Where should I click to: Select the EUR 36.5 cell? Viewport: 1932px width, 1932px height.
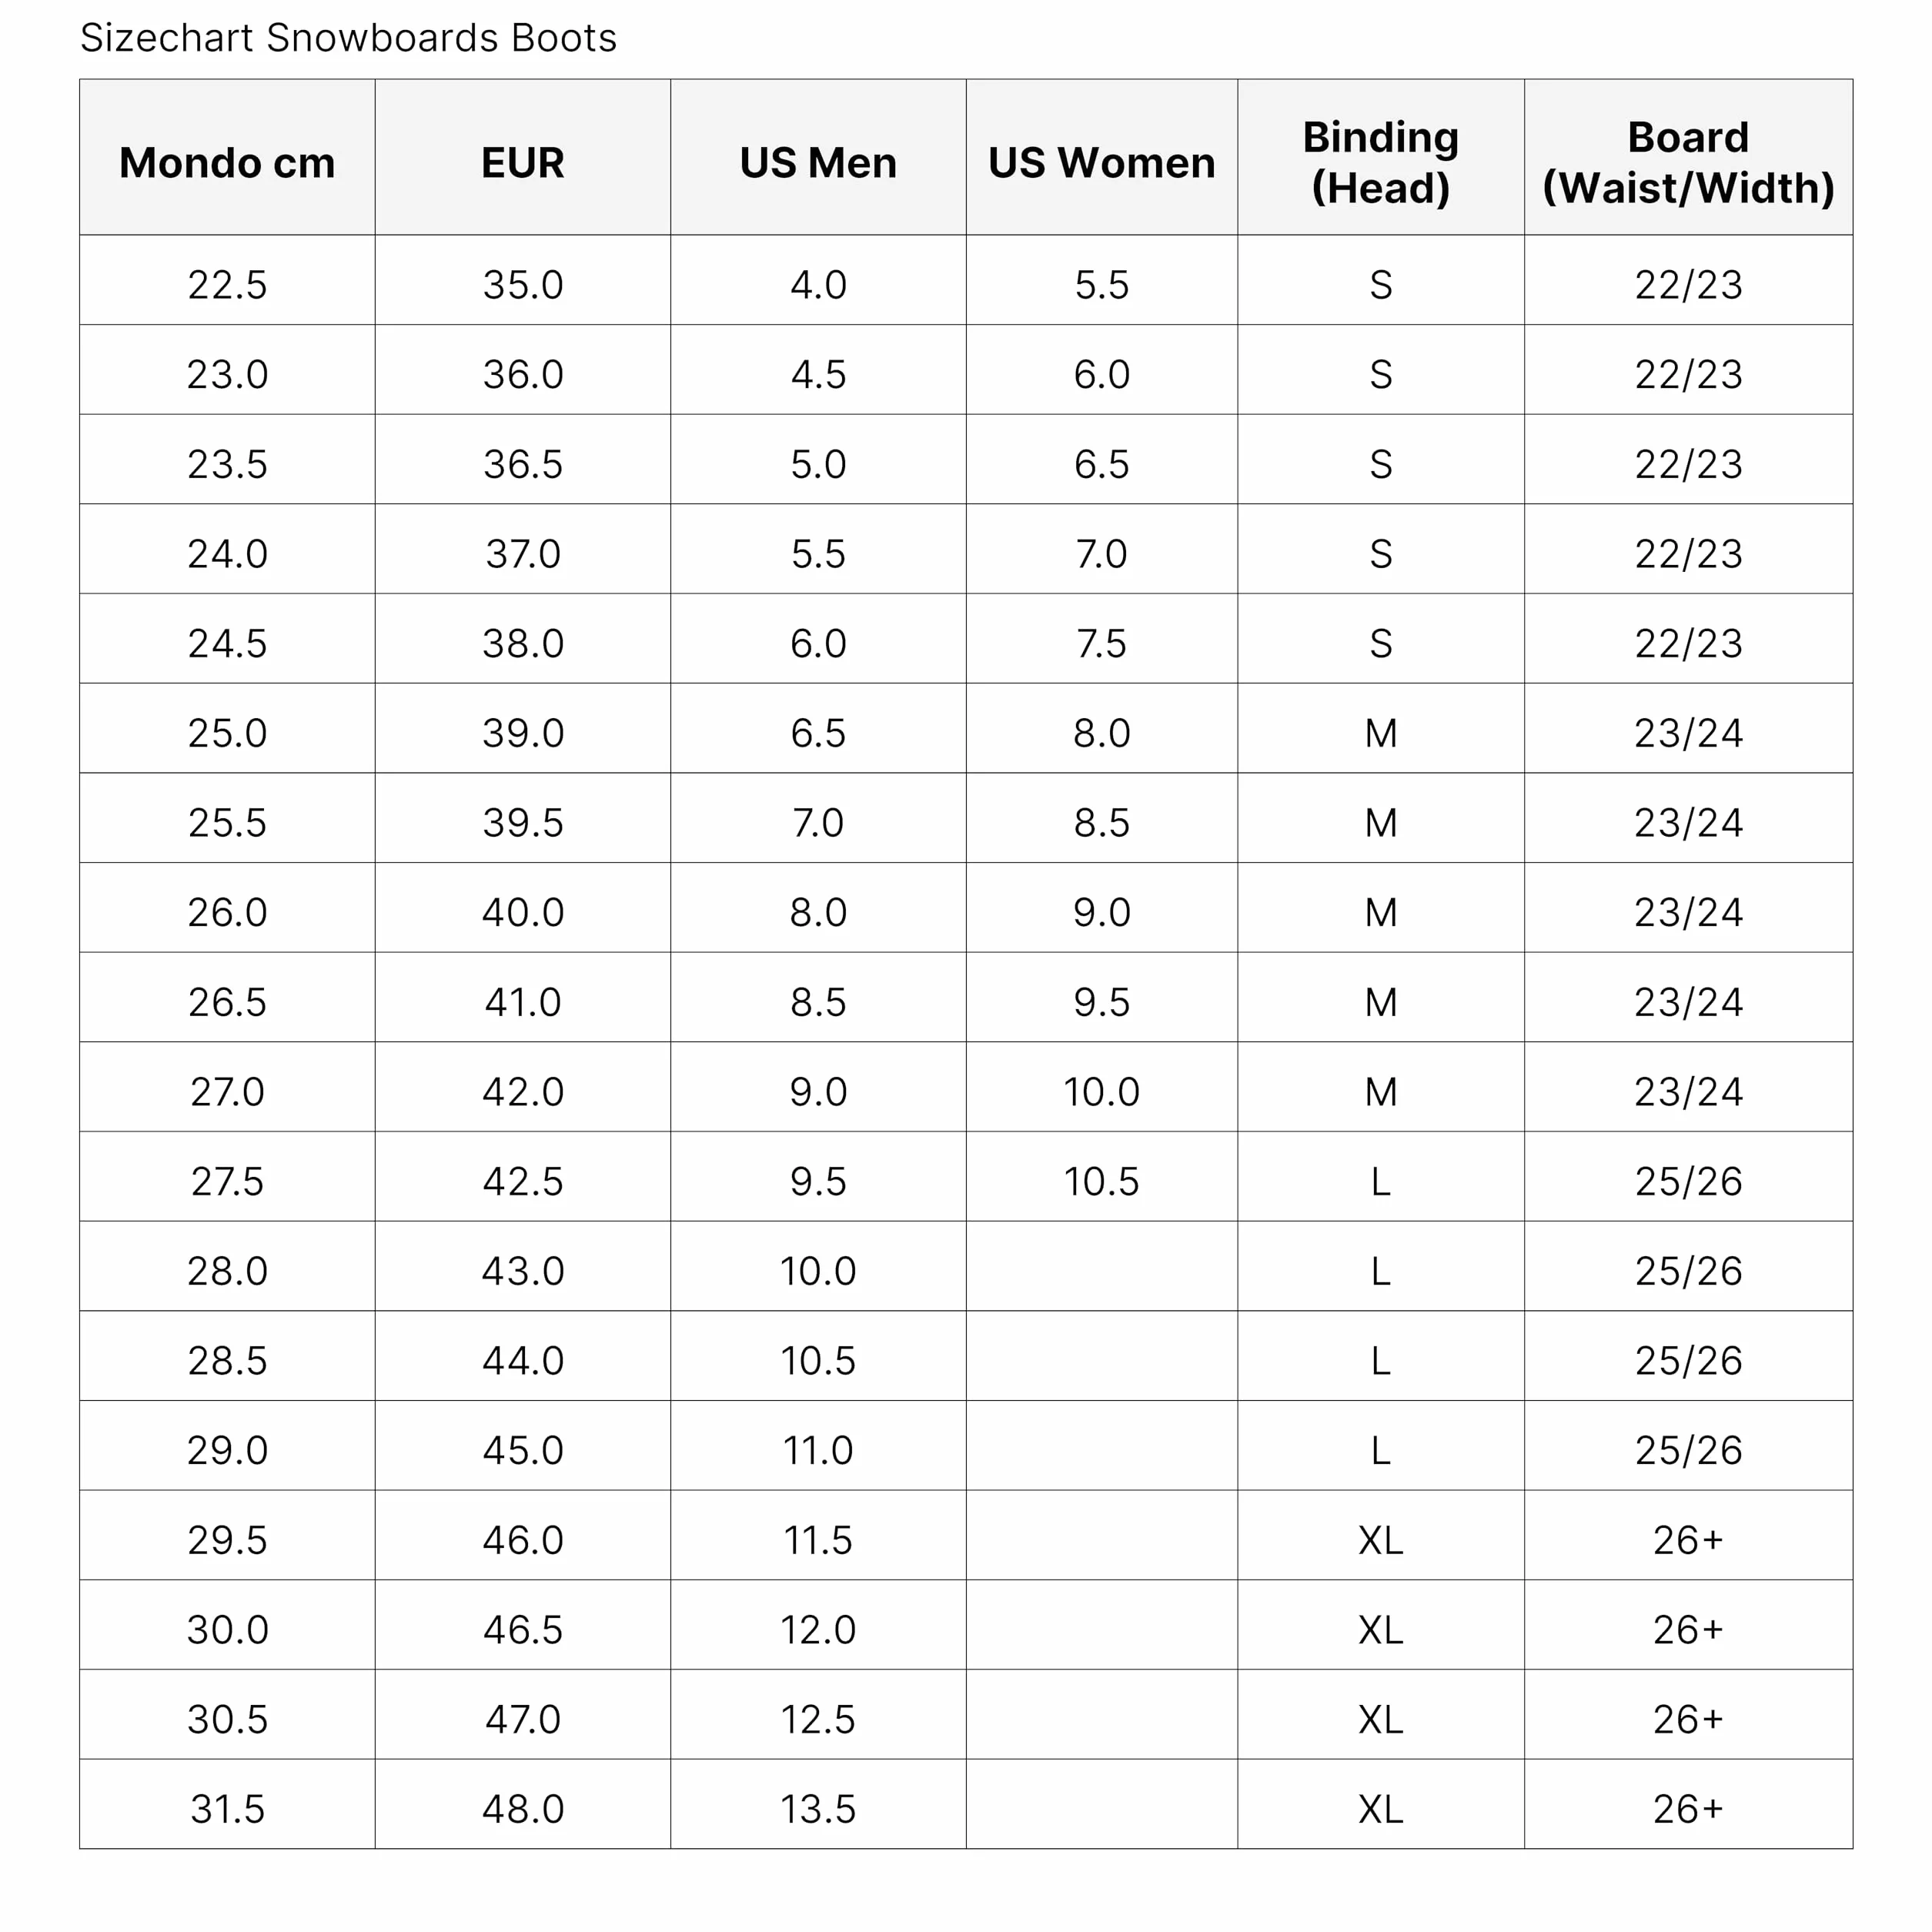pyautogui.click(x=522, y=464)
